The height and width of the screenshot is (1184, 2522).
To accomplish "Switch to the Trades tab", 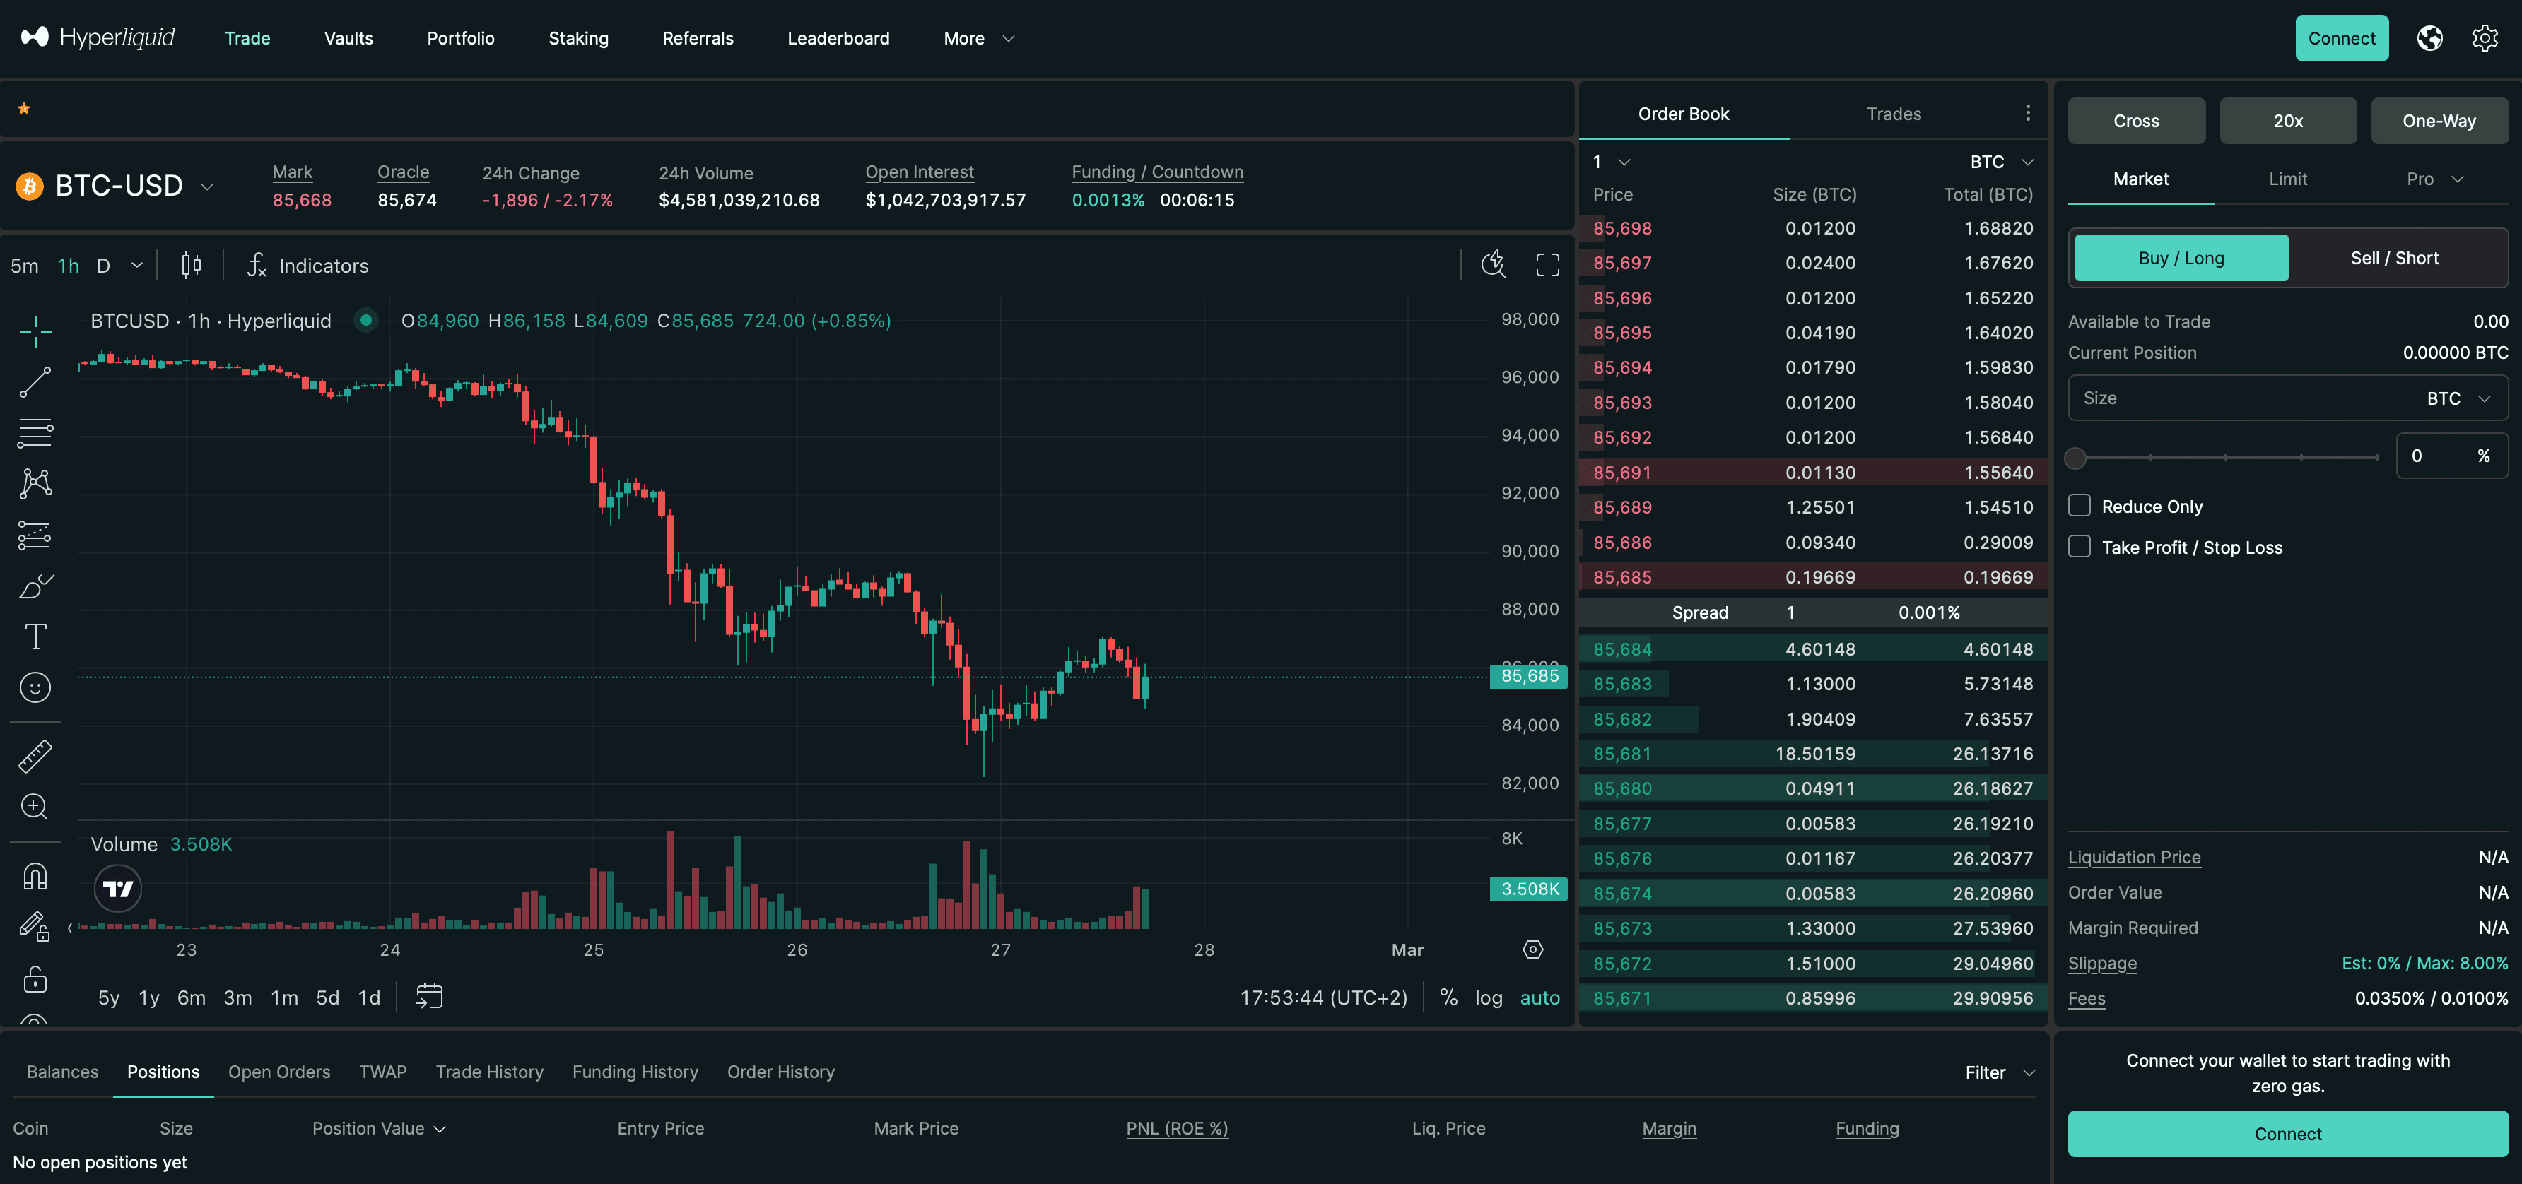I will 1892,114.
